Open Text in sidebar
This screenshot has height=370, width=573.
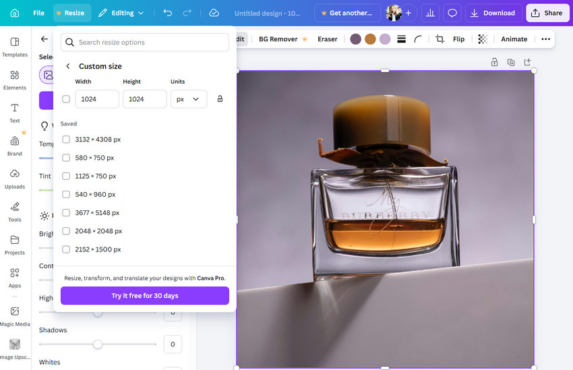[15, 113]
